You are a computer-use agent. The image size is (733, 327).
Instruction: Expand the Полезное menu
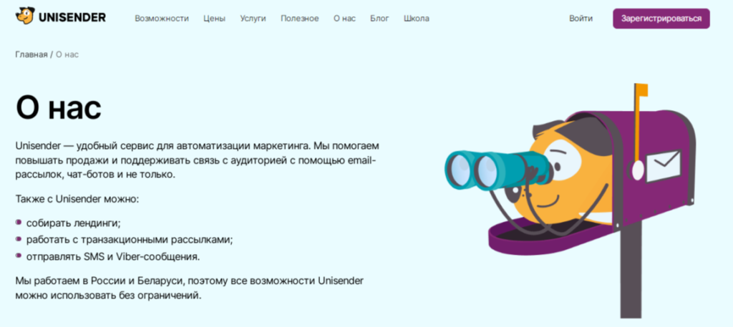point(300,19)
